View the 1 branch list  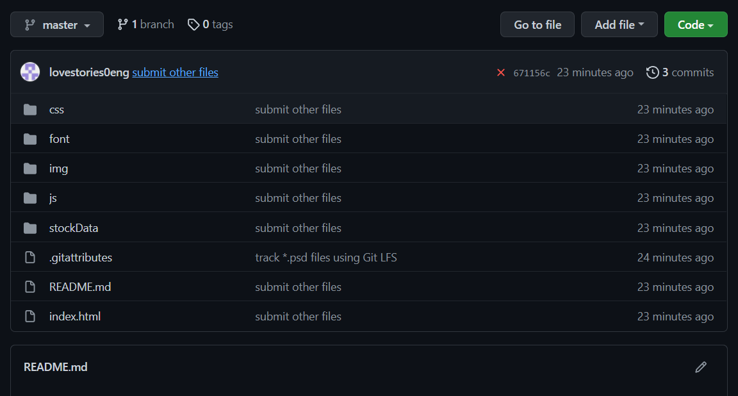pyautogui.click(x=145, y=24)
